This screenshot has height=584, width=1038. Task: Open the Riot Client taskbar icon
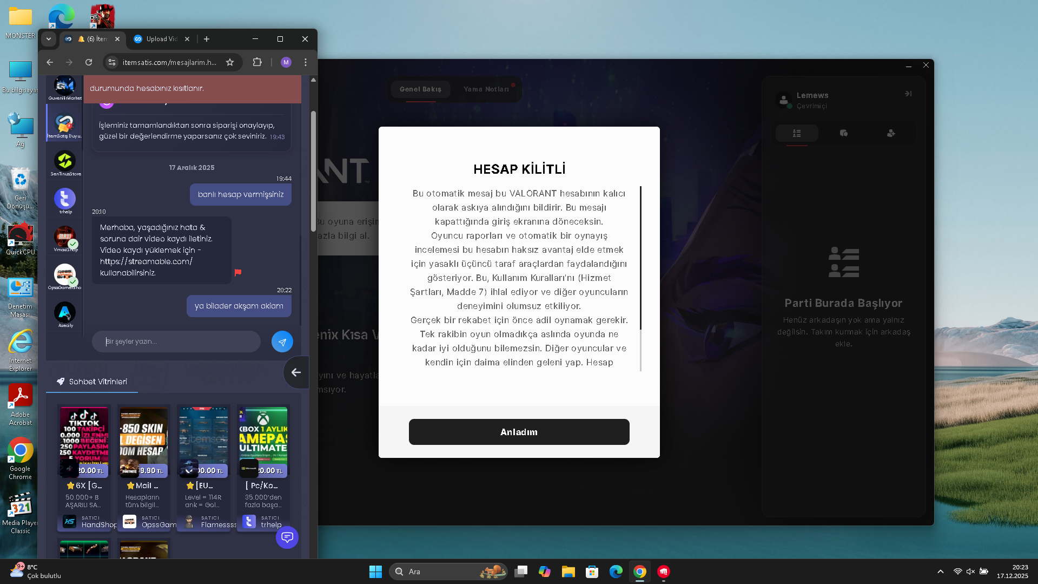(664, 572)
